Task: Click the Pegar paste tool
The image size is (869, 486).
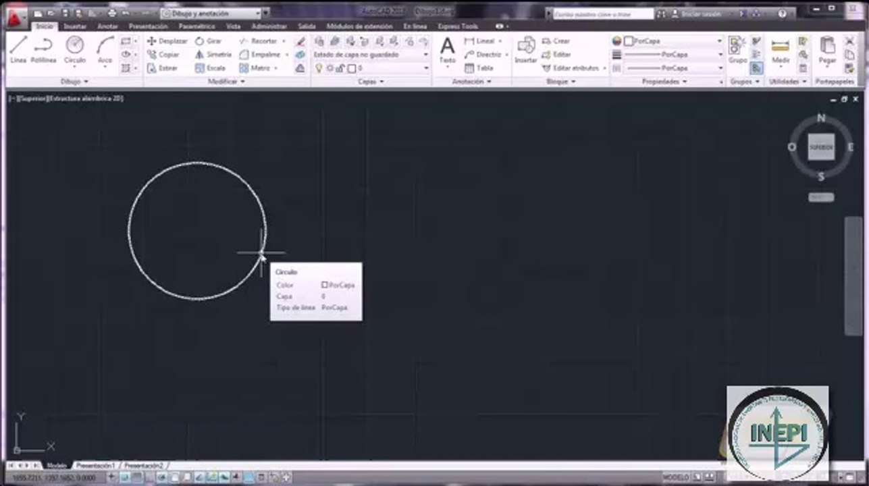Action: click(x=827, y=50)
